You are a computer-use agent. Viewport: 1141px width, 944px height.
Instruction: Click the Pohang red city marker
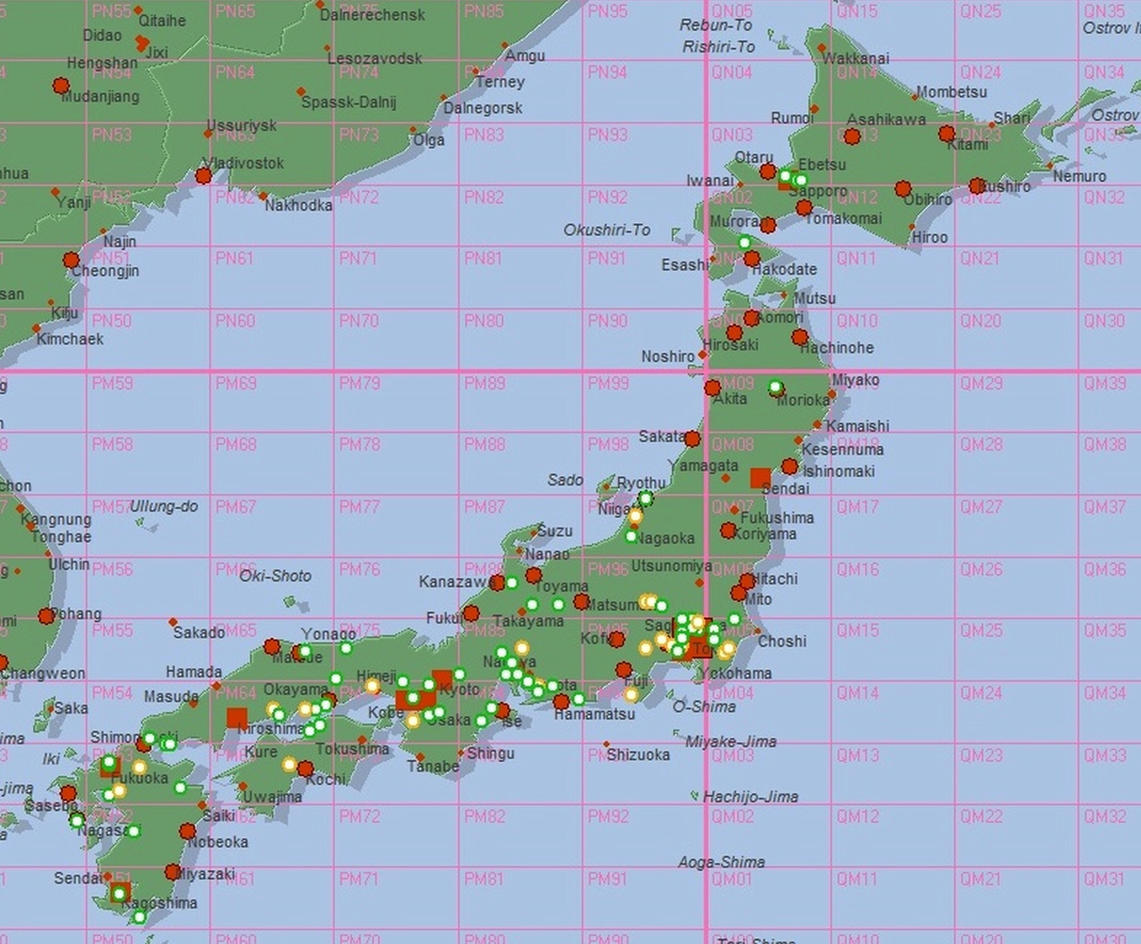47,616
